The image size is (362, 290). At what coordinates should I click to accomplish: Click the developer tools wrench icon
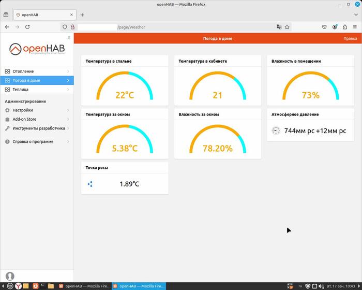point(7,128)
